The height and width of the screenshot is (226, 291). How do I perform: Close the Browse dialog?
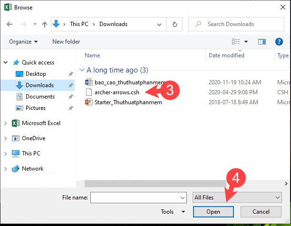click(x=282, y=8)
